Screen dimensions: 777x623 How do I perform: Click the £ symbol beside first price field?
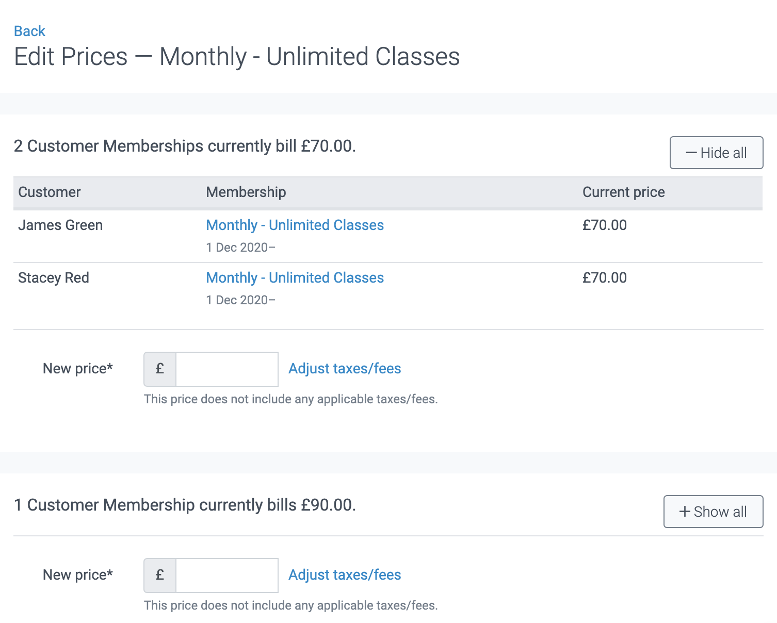pyautogui.click(x=159, y=369)
